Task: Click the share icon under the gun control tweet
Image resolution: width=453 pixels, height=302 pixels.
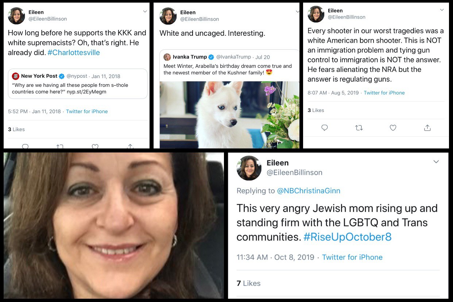Action: 427,128
